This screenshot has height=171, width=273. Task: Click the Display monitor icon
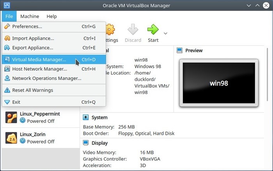[86, 143]
